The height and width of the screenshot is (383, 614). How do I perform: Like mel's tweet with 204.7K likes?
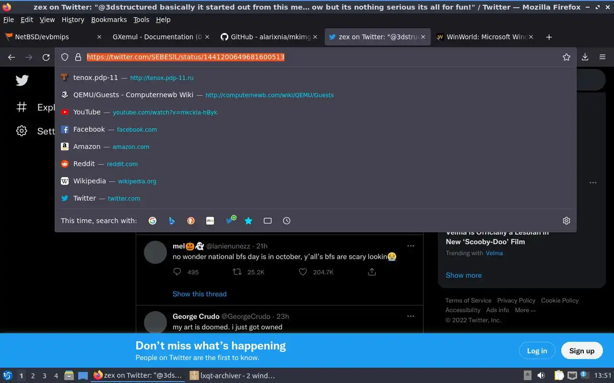pos(303,272)
